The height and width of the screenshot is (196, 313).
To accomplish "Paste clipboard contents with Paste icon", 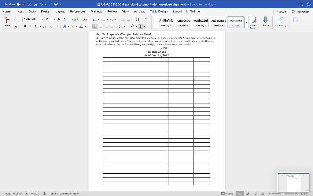I will coord(7,20).
